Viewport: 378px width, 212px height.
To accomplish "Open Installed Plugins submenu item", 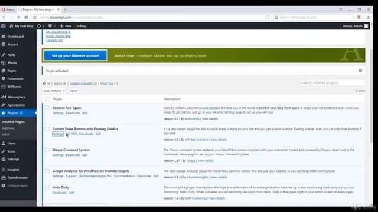I will point(13,122).
